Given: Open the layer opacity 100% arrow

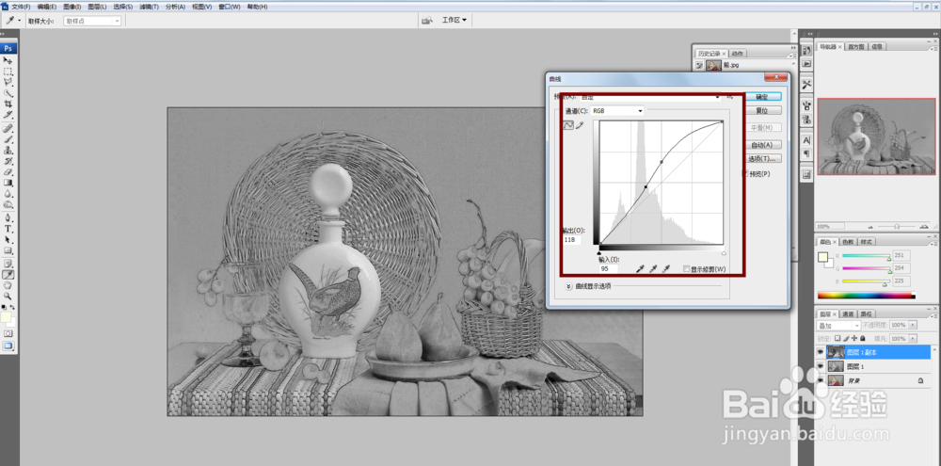Looking at the screenshot, I should [x=914, y=325].
